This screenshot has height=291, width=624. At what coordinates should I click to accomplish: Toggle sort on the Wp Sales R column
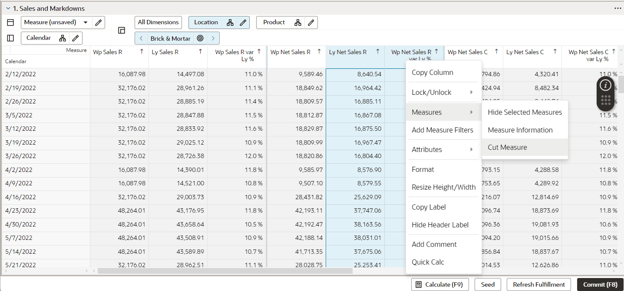(142, 51)
